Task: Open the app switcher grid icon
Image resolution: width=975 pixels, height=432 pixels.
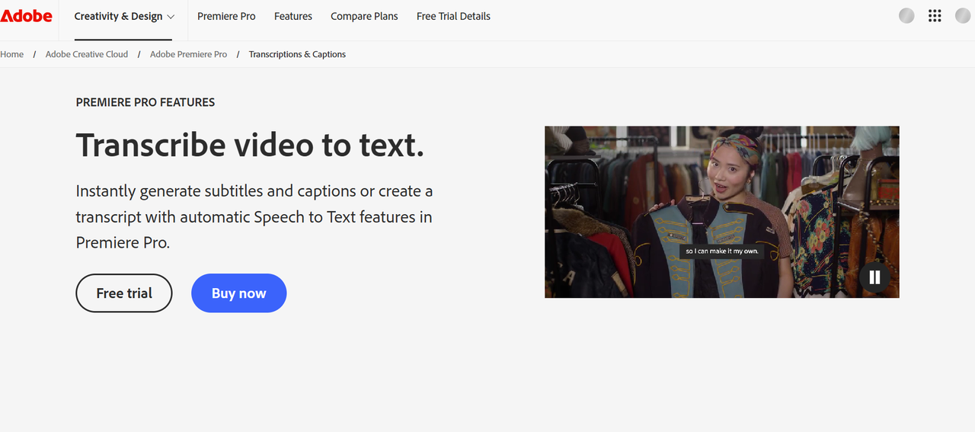Action: pyautogui.click(x=935, y=16)
